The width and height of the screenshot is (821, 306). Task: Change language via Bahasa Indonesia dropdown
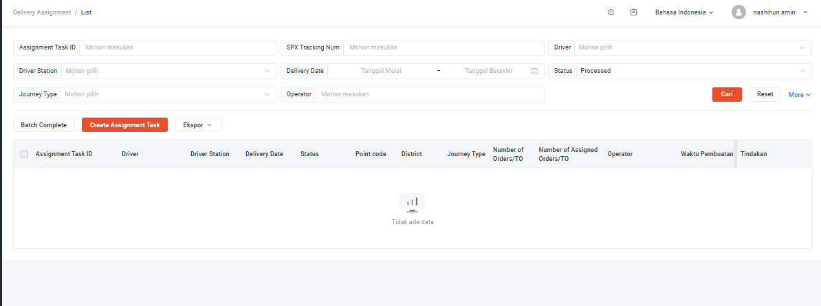click(683, 12)
